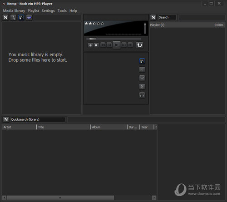The image size is (227, 202).
Task: Sort the track list by Artist column
Action: [x=19, y=127]
